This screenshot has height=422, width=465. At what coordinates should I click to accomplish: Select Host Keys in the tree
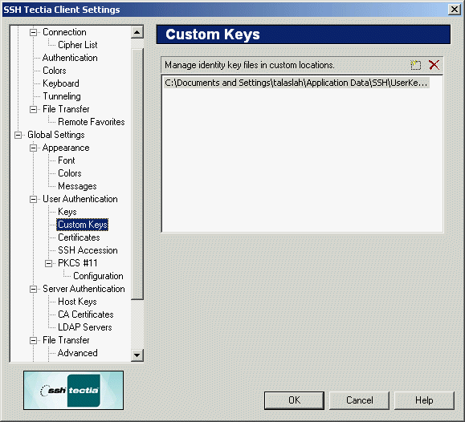pyautogui.click(x=77, y=302)
